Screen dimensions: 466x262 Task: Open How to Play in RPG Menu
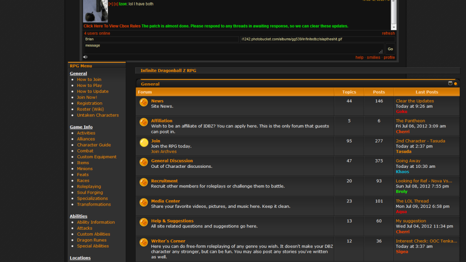click(89, 86)
